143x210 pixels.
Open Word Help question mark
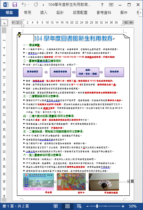coord(102,5)
